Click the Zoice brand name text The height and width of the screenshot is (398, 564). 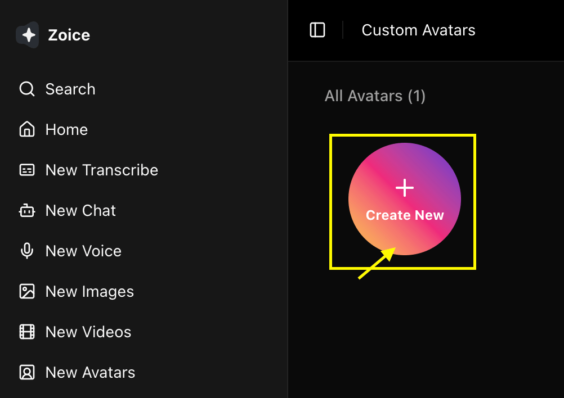pyautogui.click(x=69, y=35)
